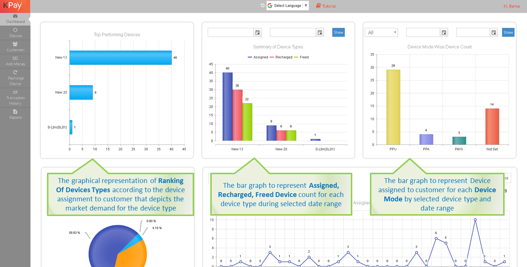The width and height of the screenshot is (527, 267).
Task: Select Recharge Device in the sidebar
Action: [x=15, y=78]
